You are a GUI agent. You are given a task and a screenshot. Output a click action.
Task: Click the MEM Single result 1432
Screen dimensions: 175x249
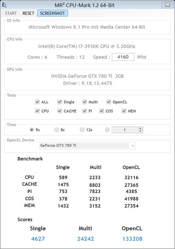(x=63, y=206)
